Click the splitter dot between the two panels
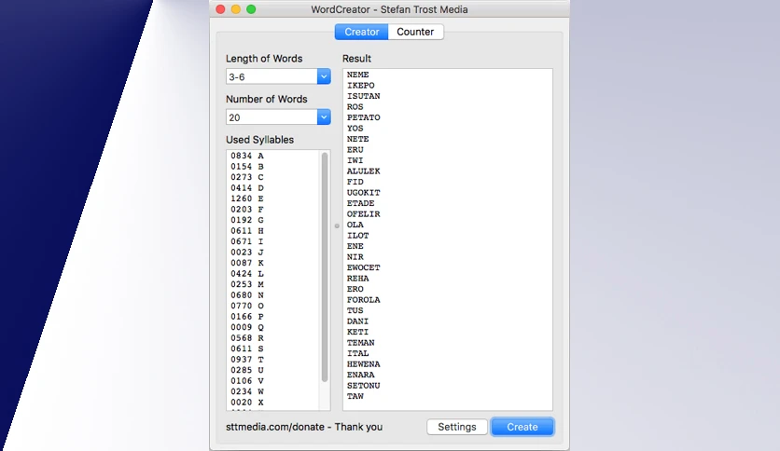The width and height of the screenshot is (780, 451). [x=337, y=226]
